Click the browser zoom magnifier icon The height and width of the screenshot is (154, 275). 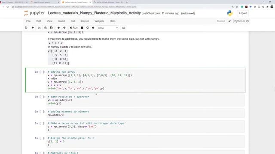(232, 7)
